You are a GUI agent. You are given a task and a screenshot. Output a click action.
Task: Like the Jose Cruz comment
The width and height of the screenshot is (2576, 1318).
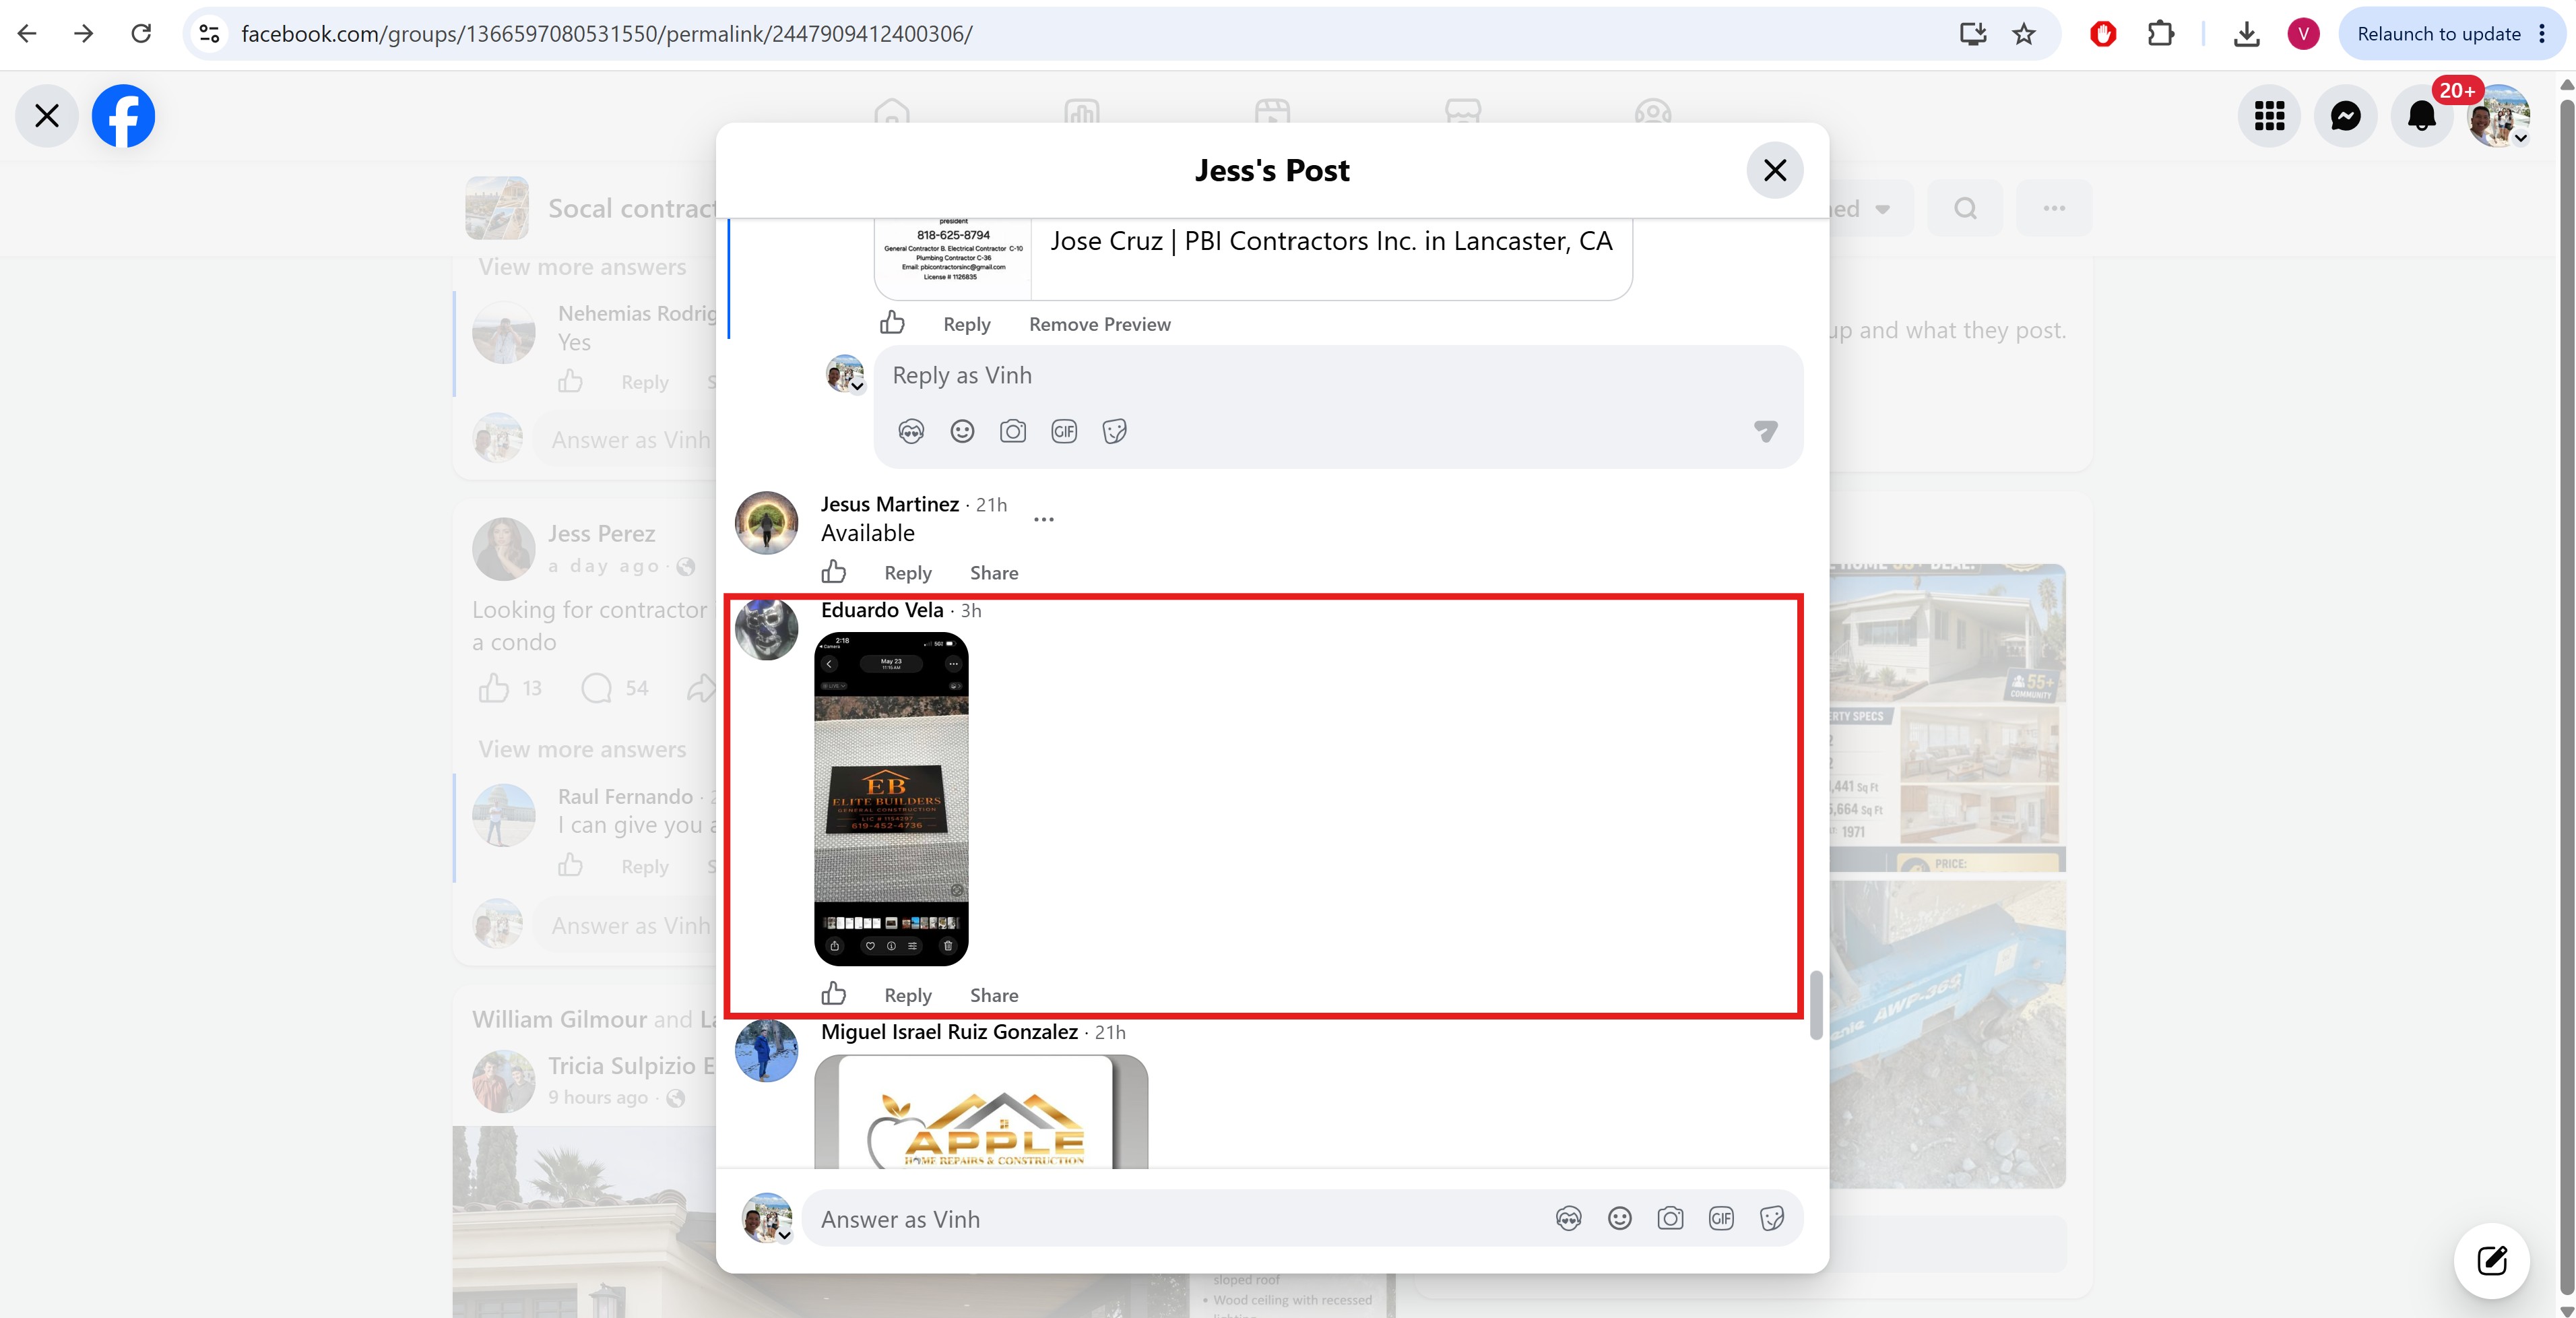[892, 323]
